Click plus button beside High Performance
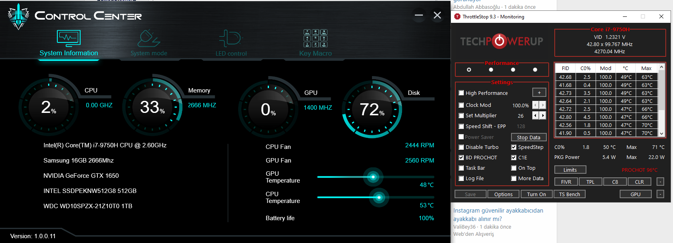Viewport: 673px width, 243px height. [539, 92]
